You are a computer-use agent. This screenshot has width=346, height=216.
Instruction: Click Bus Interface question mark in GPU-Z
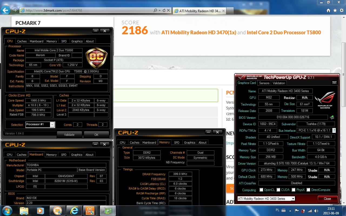point(334,130)
